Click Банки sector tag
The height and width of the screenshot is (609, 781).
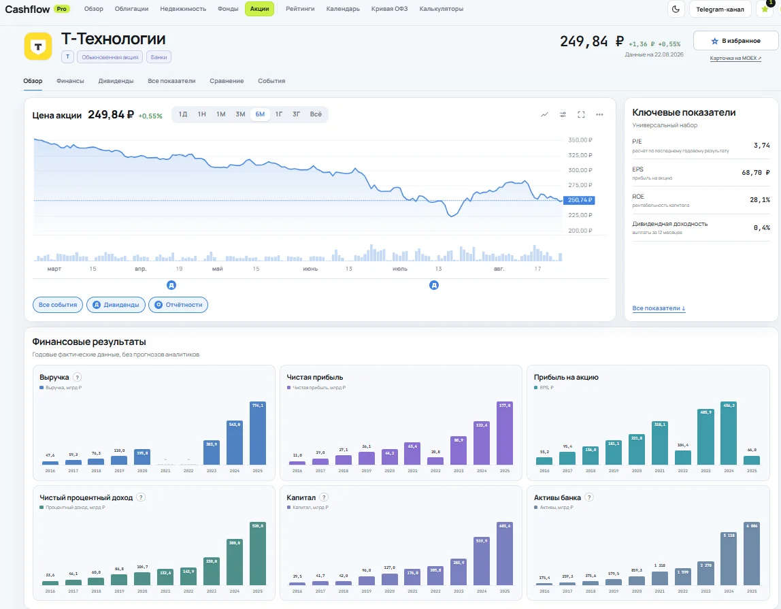(x=159, y=56)
